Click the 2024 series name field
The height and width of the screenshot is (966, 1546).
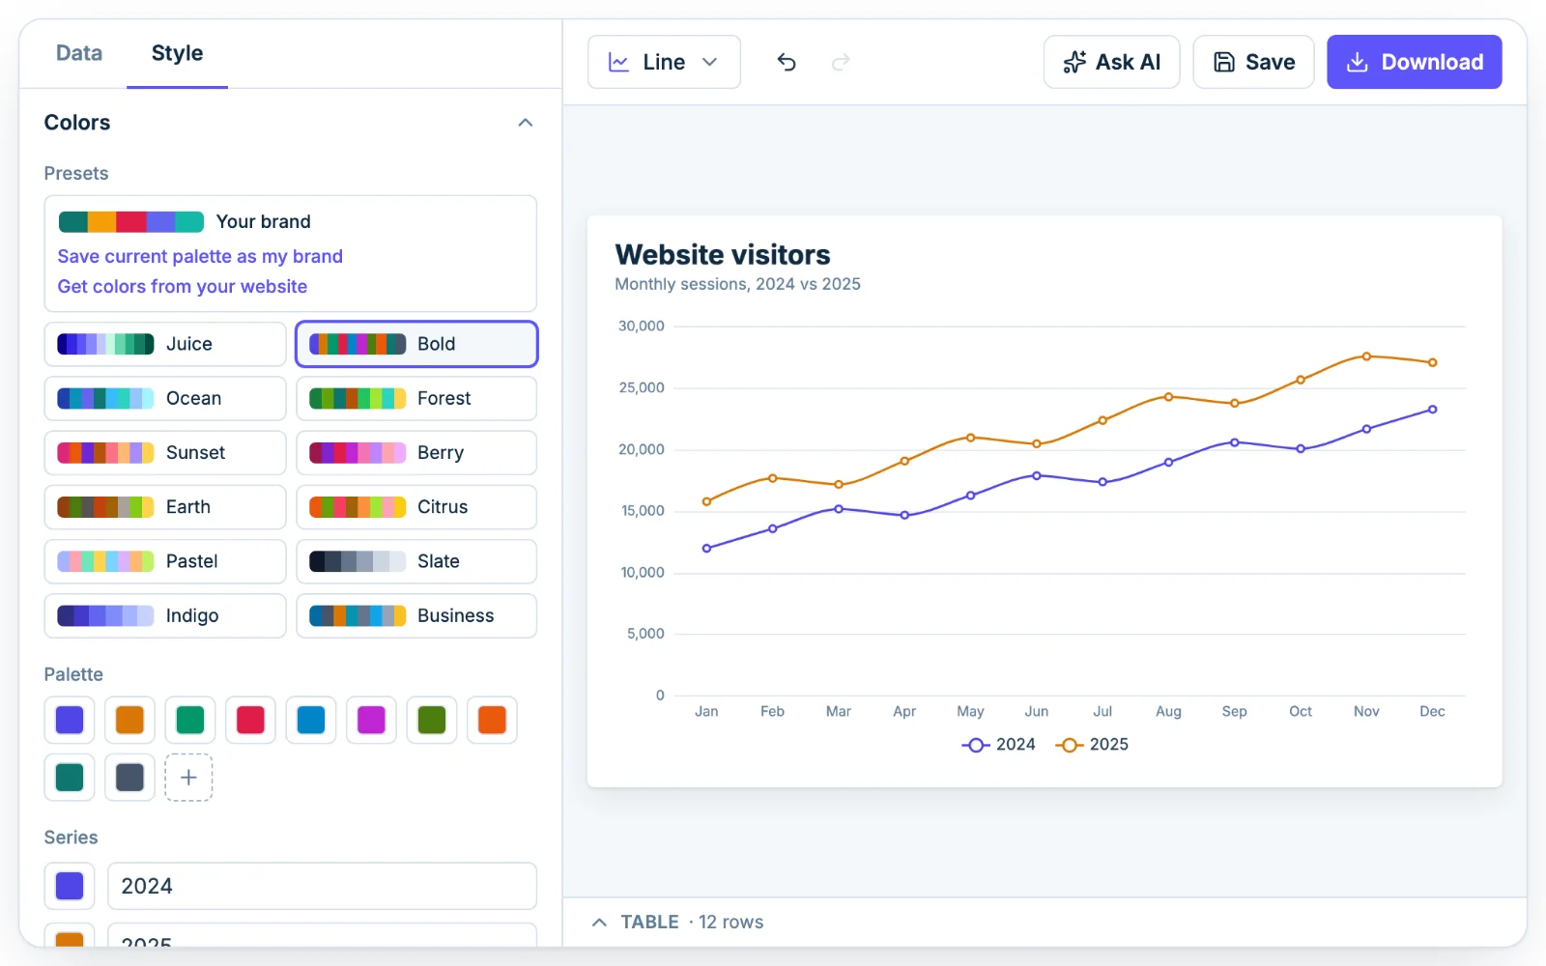[x=322, y=886]
